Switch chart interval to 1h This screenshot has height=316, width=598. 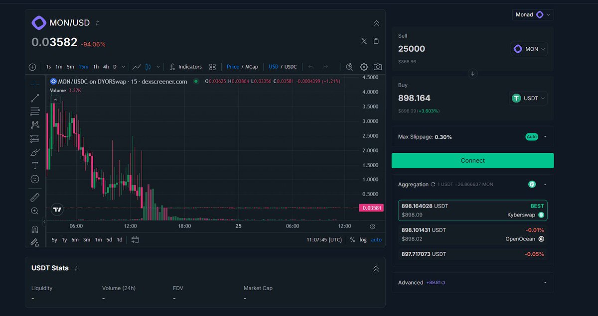96,67
